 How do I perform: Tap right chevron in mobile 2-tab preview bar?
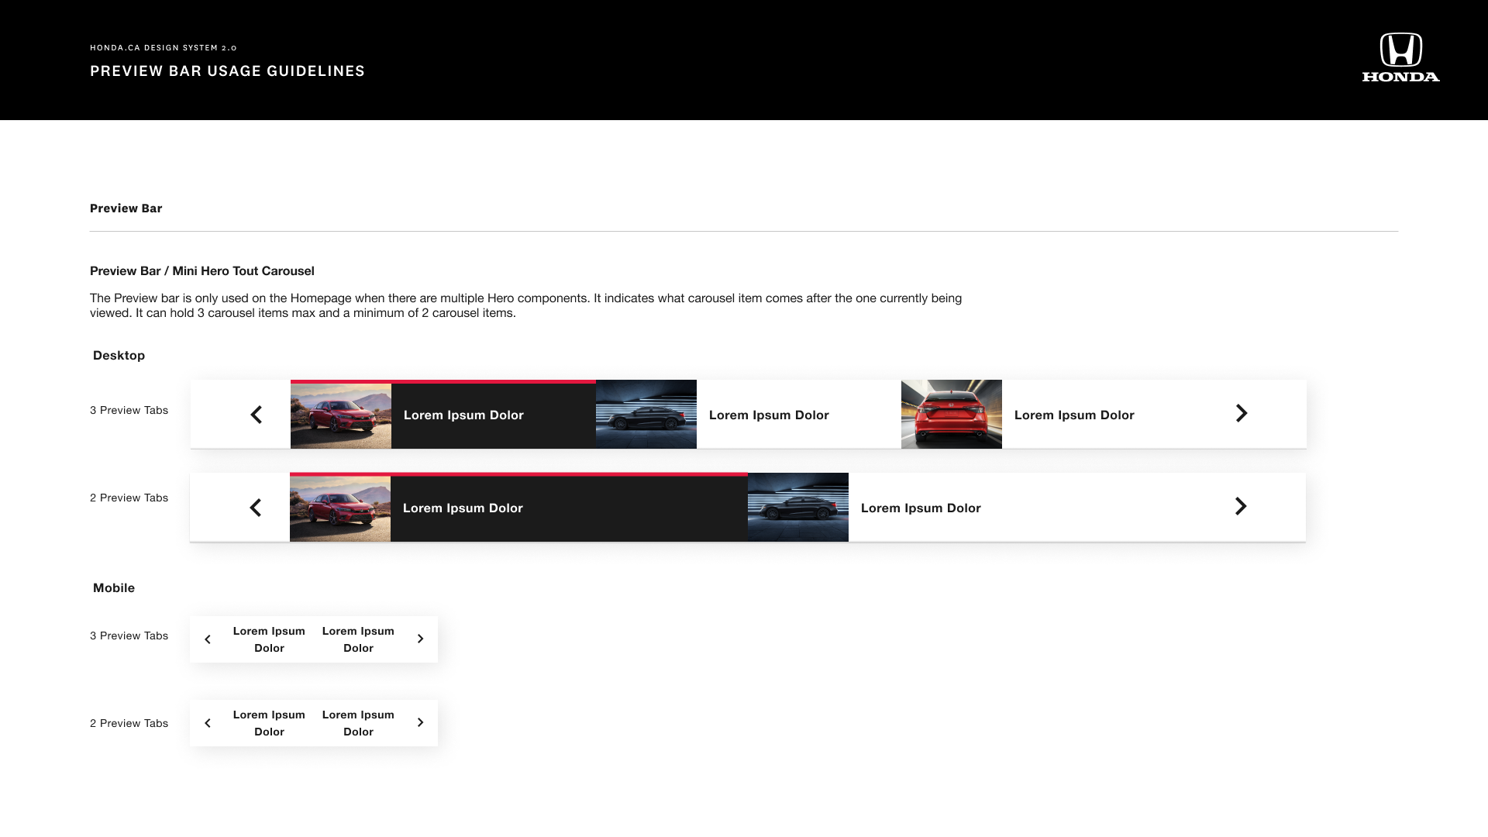click(421, 722)
